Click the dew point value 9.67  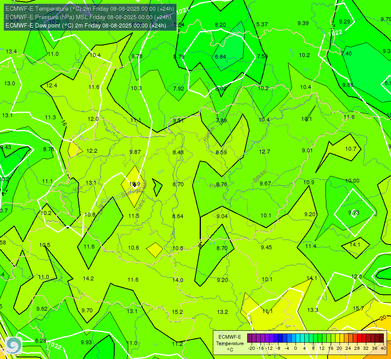[265, 183]
